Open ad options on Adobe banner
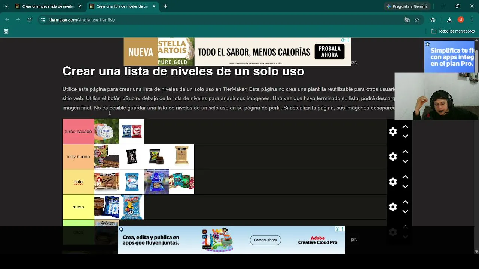This screenshot has height=269, width=479. [x=342, y=229]
